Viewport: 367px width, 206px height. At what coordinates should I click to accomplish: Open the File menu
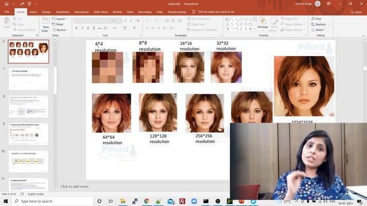(x=7, y=12)
